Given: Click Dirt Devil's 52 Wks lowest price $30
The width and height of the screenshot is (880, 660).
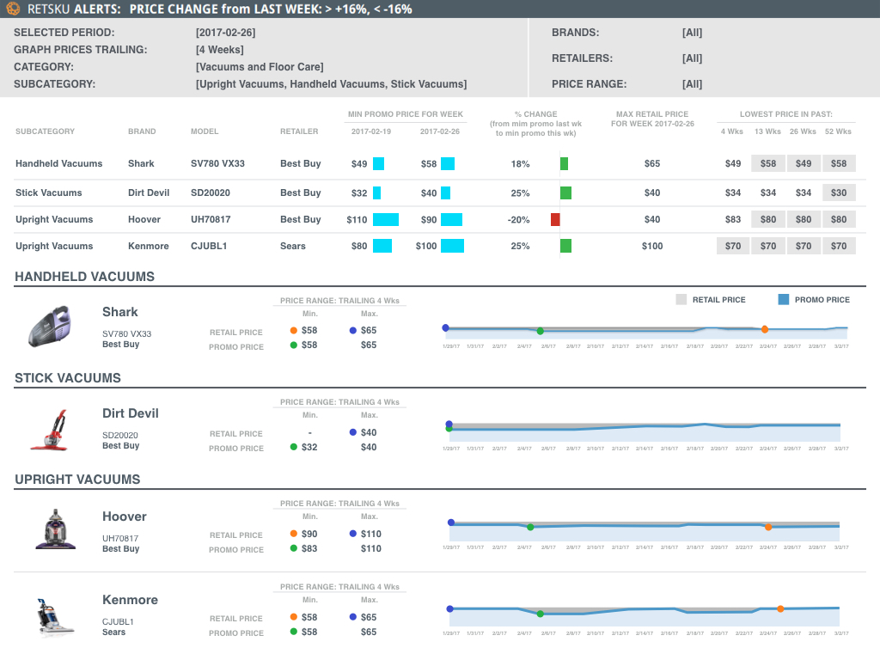Looking at the screenshot, I should click(839, 193).
